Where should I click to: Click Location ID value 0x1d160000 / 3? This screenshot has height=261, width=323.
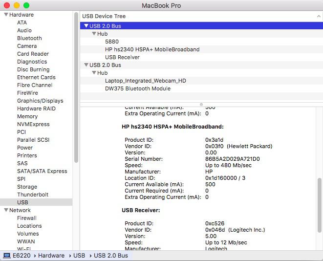coord(225,178)
